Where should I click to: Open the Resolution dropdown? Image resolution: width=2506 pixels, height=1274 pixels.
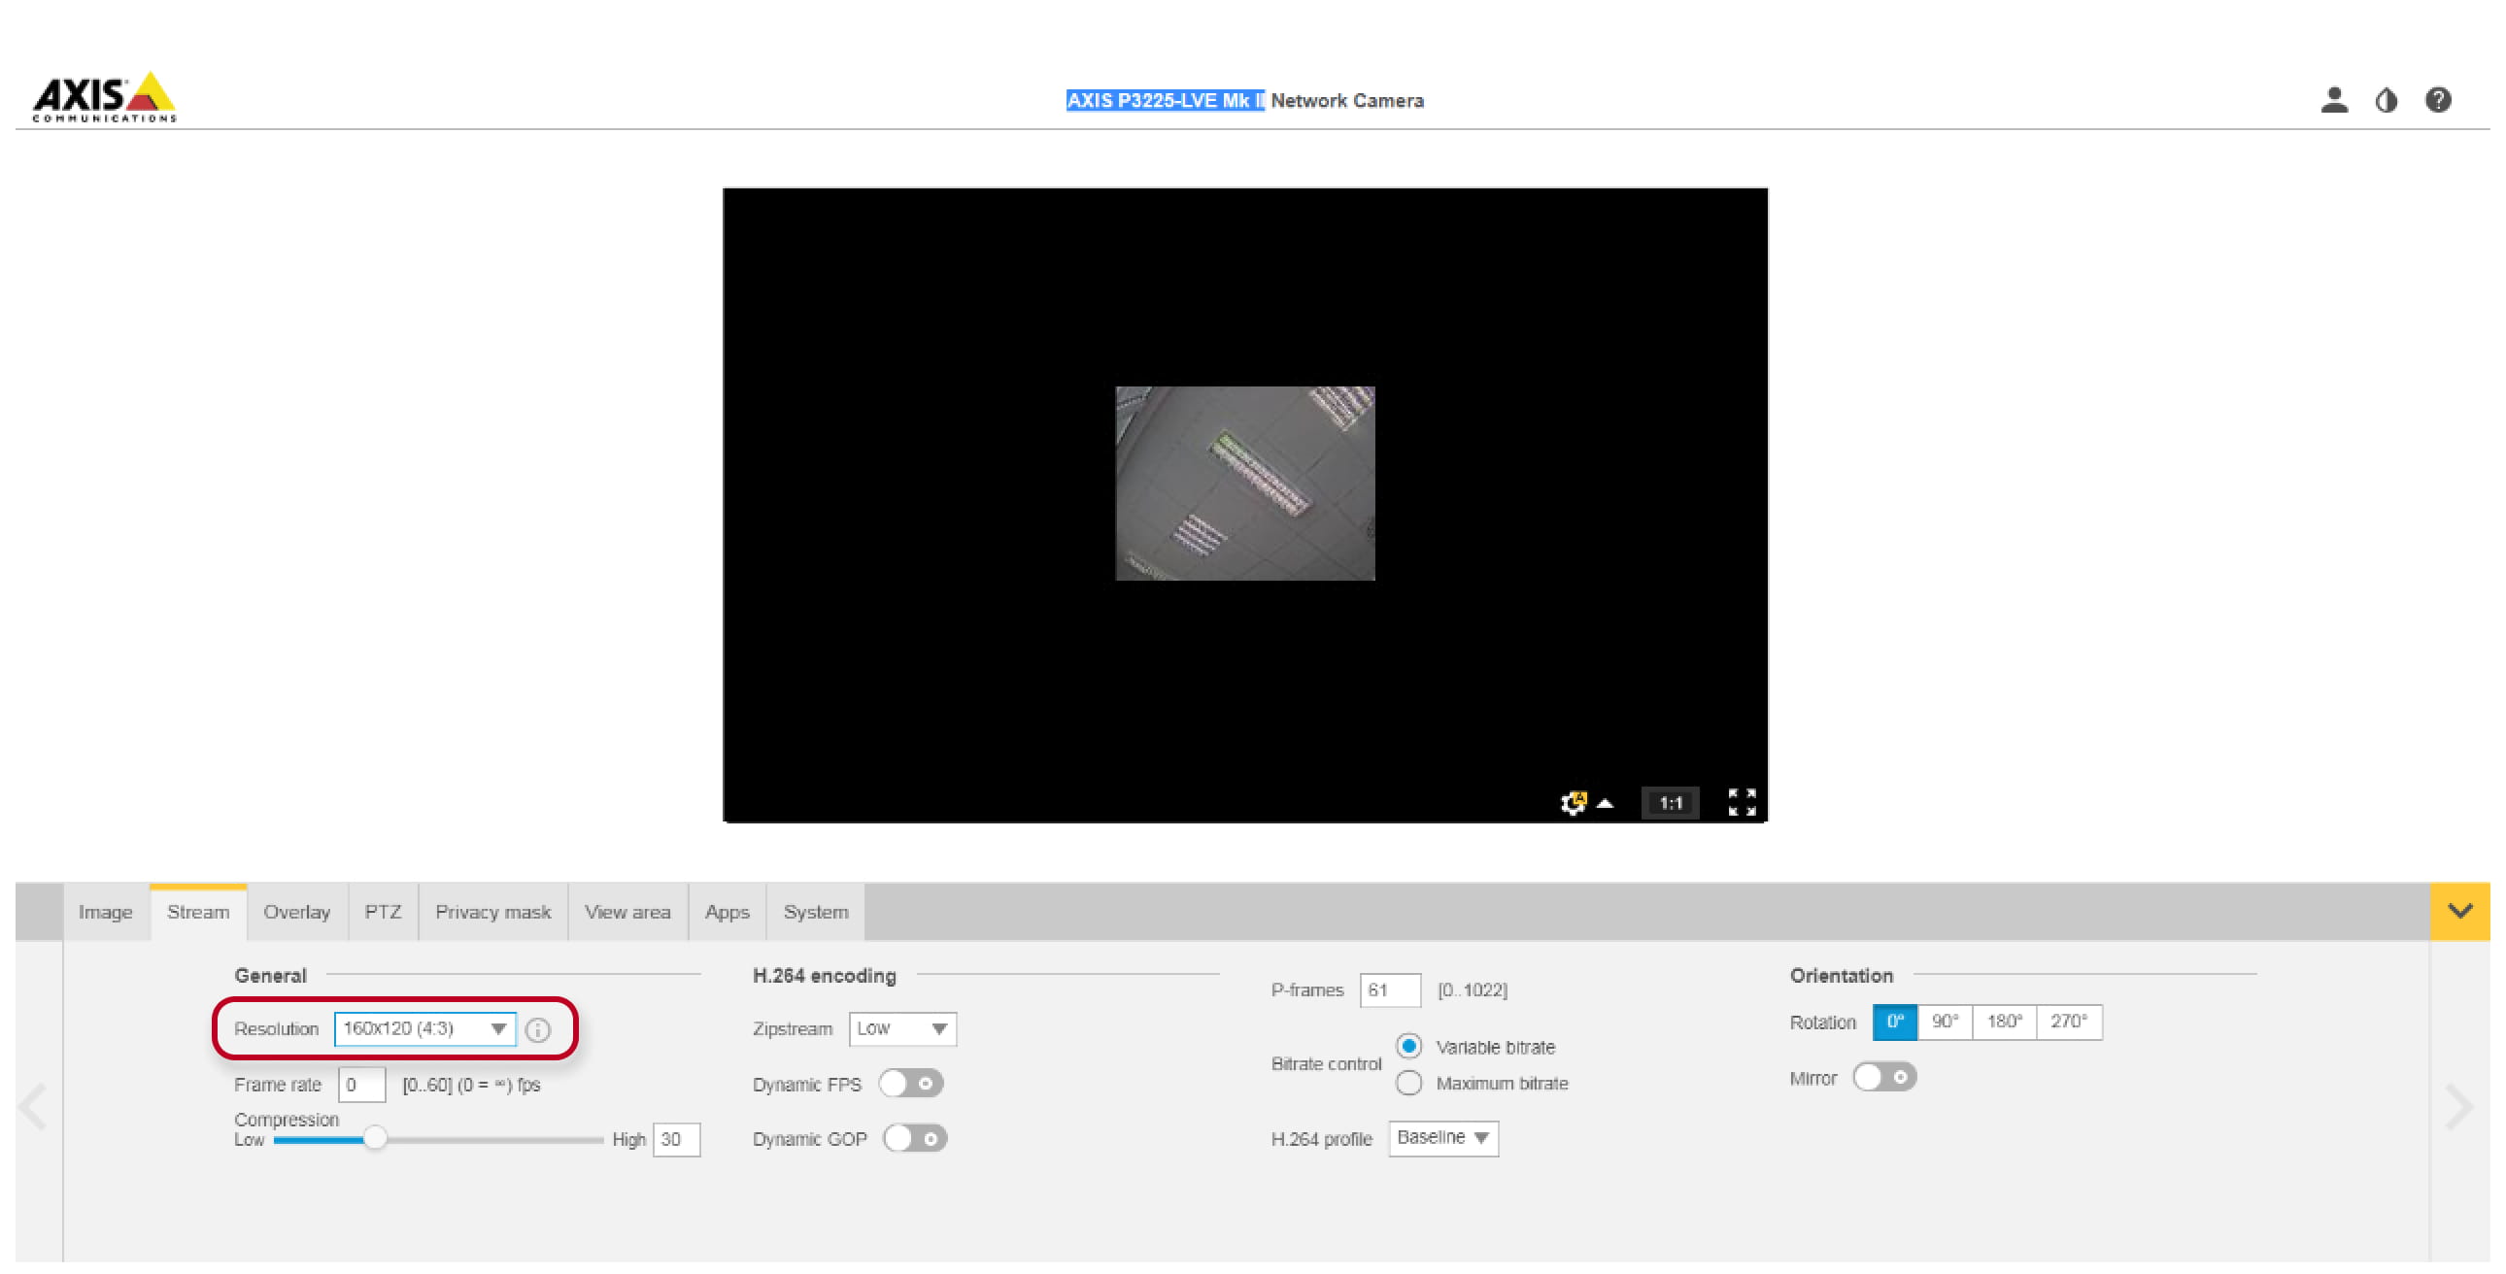pos(425,1029)
